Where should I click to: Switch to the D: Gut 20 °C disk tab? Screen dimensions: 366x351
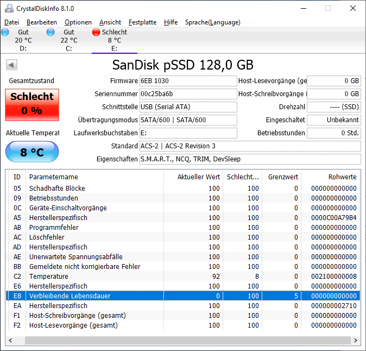[x=23, y=40]
